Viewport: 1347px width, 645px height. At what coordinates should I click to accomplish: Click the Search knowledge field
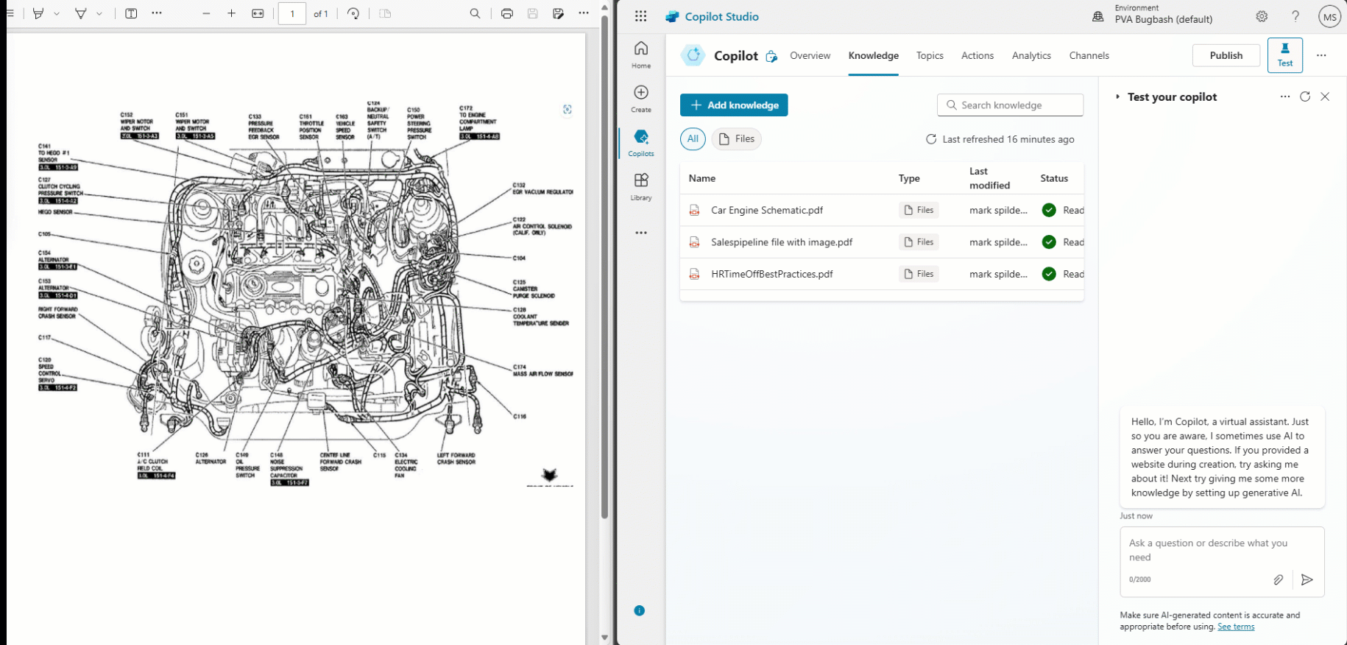tap(1010, 105)
